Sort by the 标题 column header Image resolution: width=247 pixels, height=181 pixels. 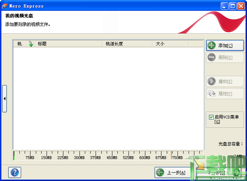click(68, 44)
